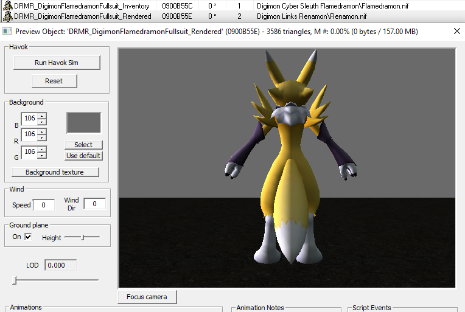The image size is (465, 312).
Task: Increase the G background value
Action: 42,150
